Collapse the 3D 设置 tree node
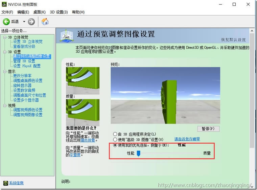The width and height of the screenshot is (257, 190). (x=5, y=52)
